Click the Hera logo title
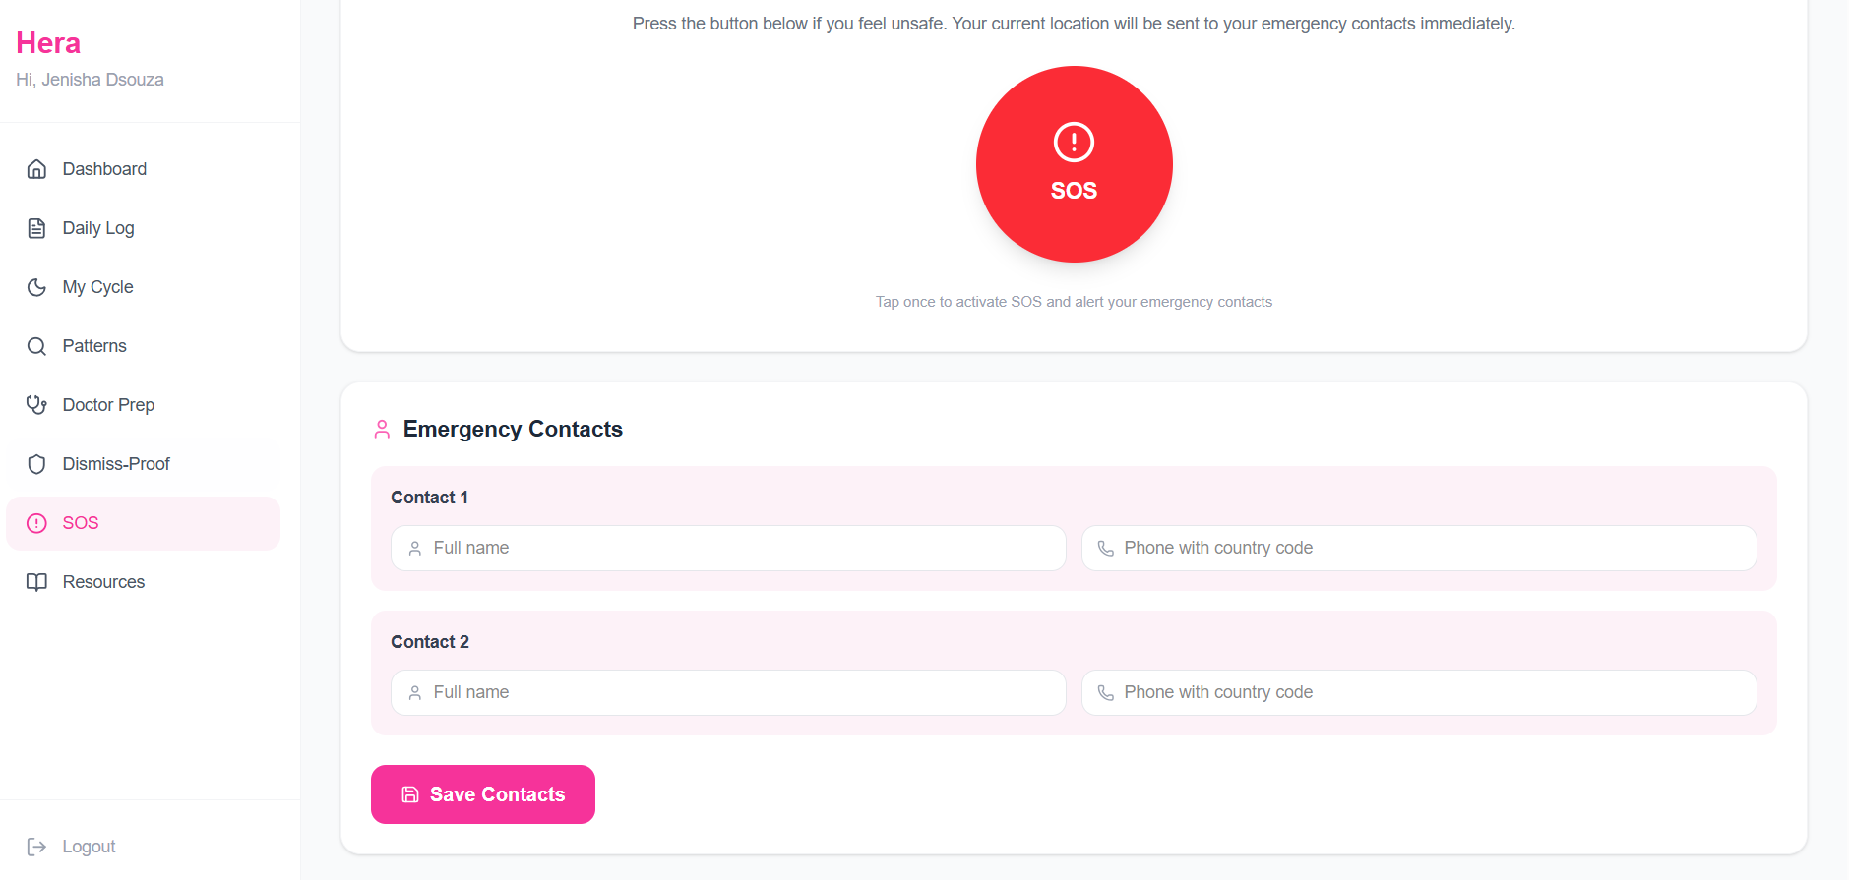The height and width of the screenshot is (880, 1849). click(48, 43)
